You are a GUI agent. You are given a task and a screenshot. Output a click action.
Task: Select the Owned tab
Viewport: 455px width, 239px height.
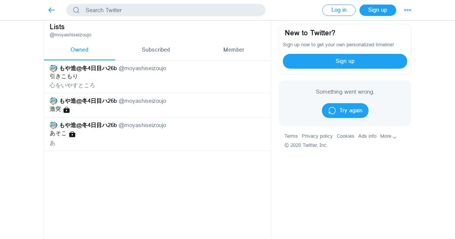[x=79, y=50]
